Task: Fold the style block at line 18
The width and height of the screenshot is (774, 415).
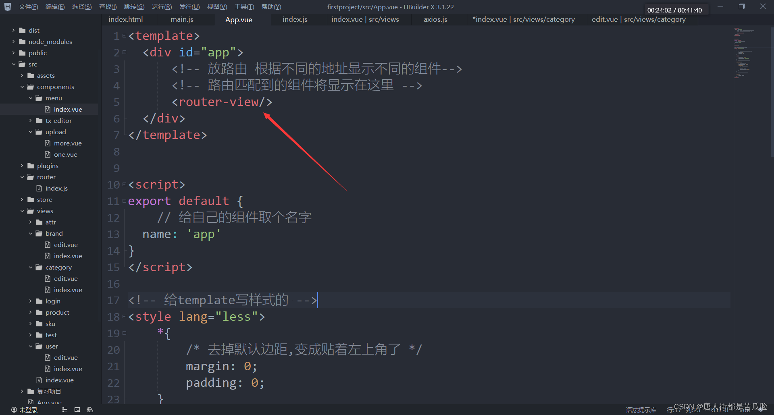Action: (x=124, y=317)
